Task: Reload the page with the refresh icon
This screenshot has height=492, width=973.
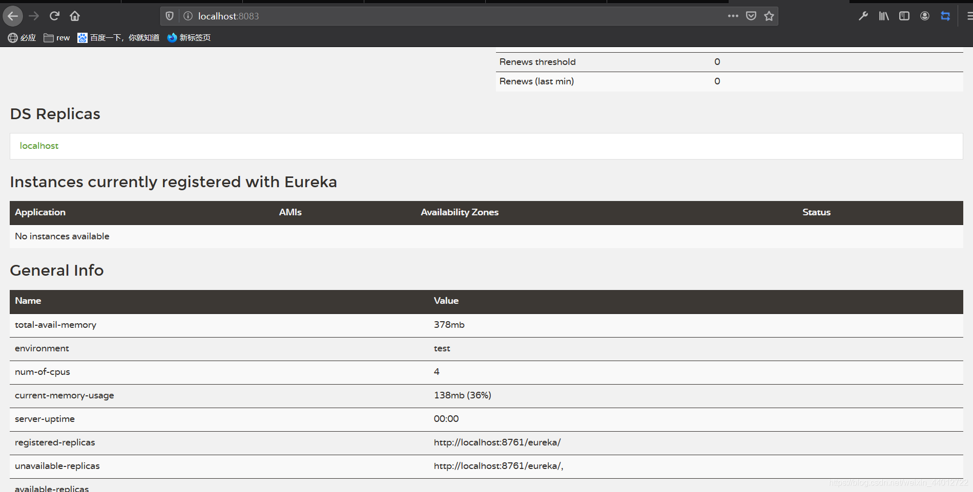Action: [x=54, y=16]
